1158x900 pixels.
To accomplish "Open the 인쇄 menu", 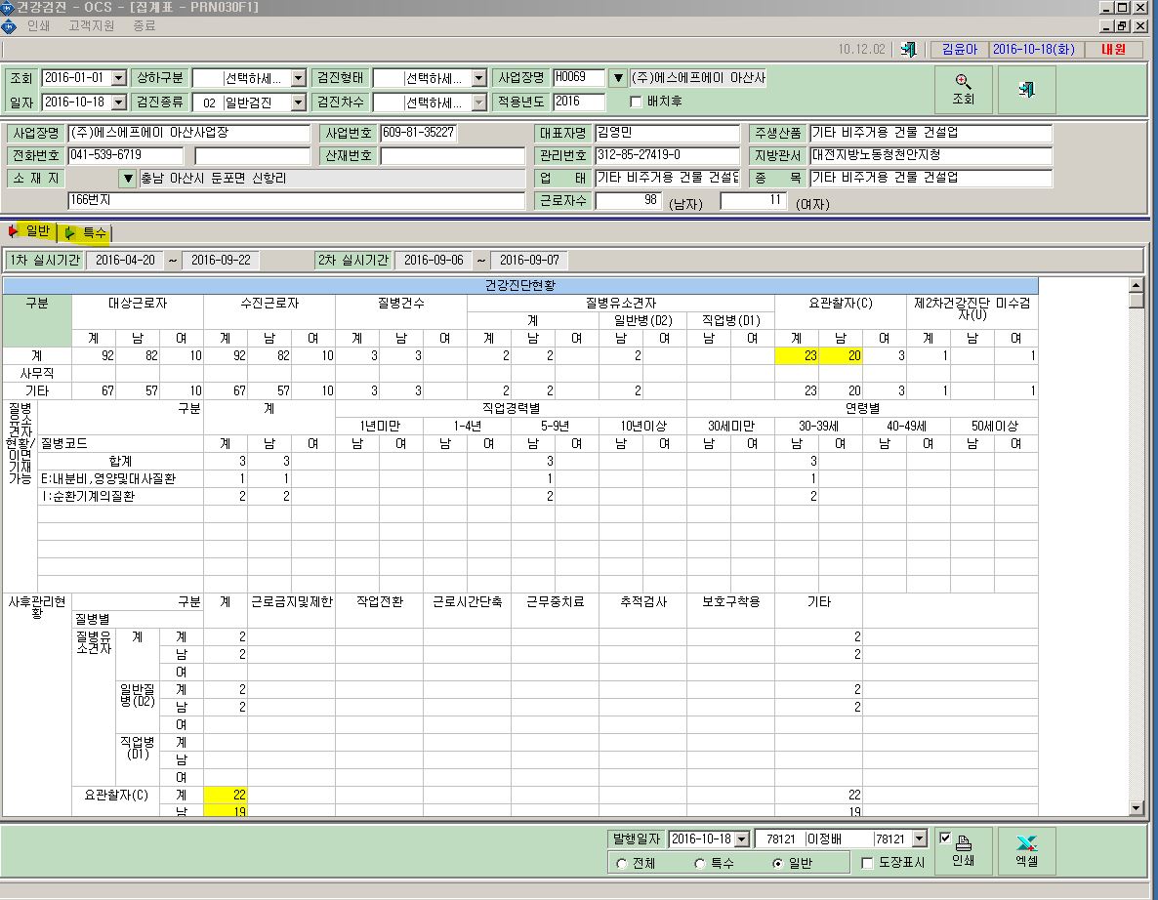I will tap(38, 25).
